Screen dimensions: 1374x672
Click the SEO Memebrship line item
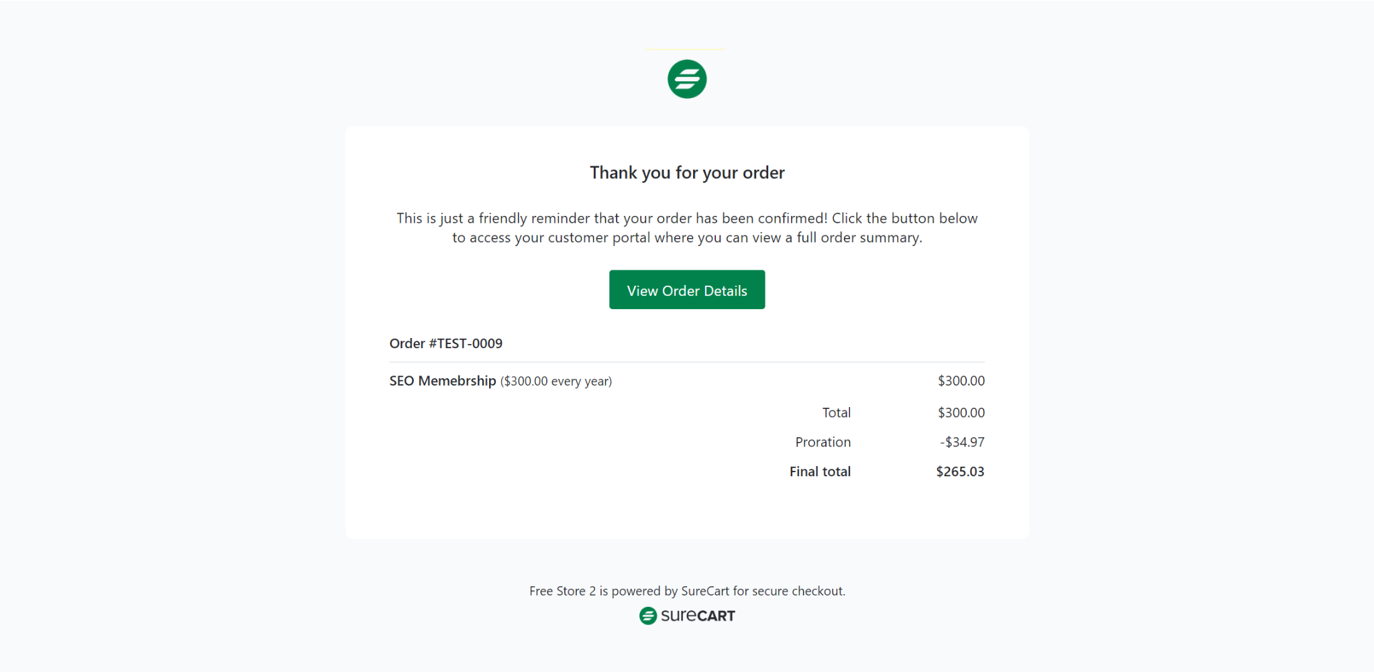(442, 380)
